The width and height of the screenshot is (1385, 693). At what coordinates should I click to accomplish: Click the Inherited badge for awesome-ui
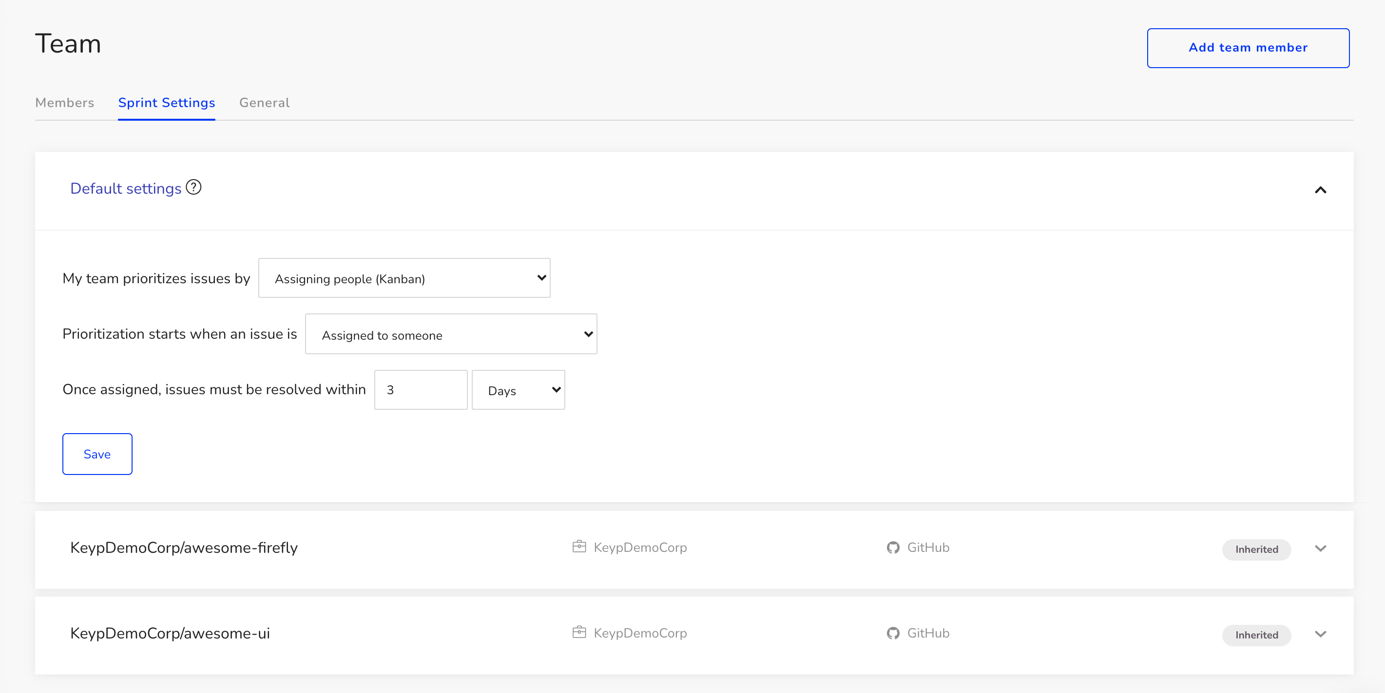tap(1256, 635)
